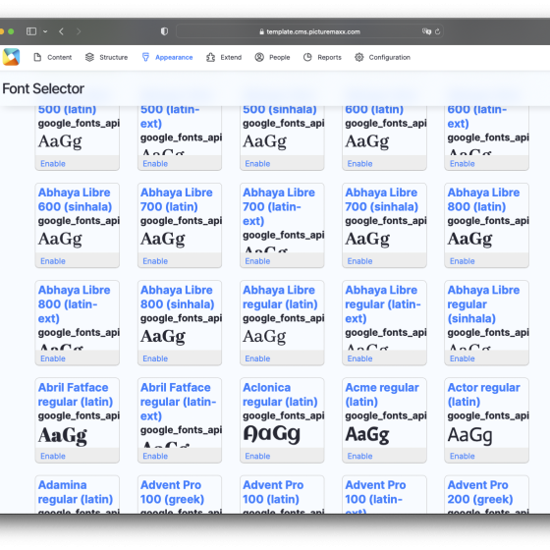
Task: Click the Extend puzzle-piece icon
Action: [x=210, y=57]
